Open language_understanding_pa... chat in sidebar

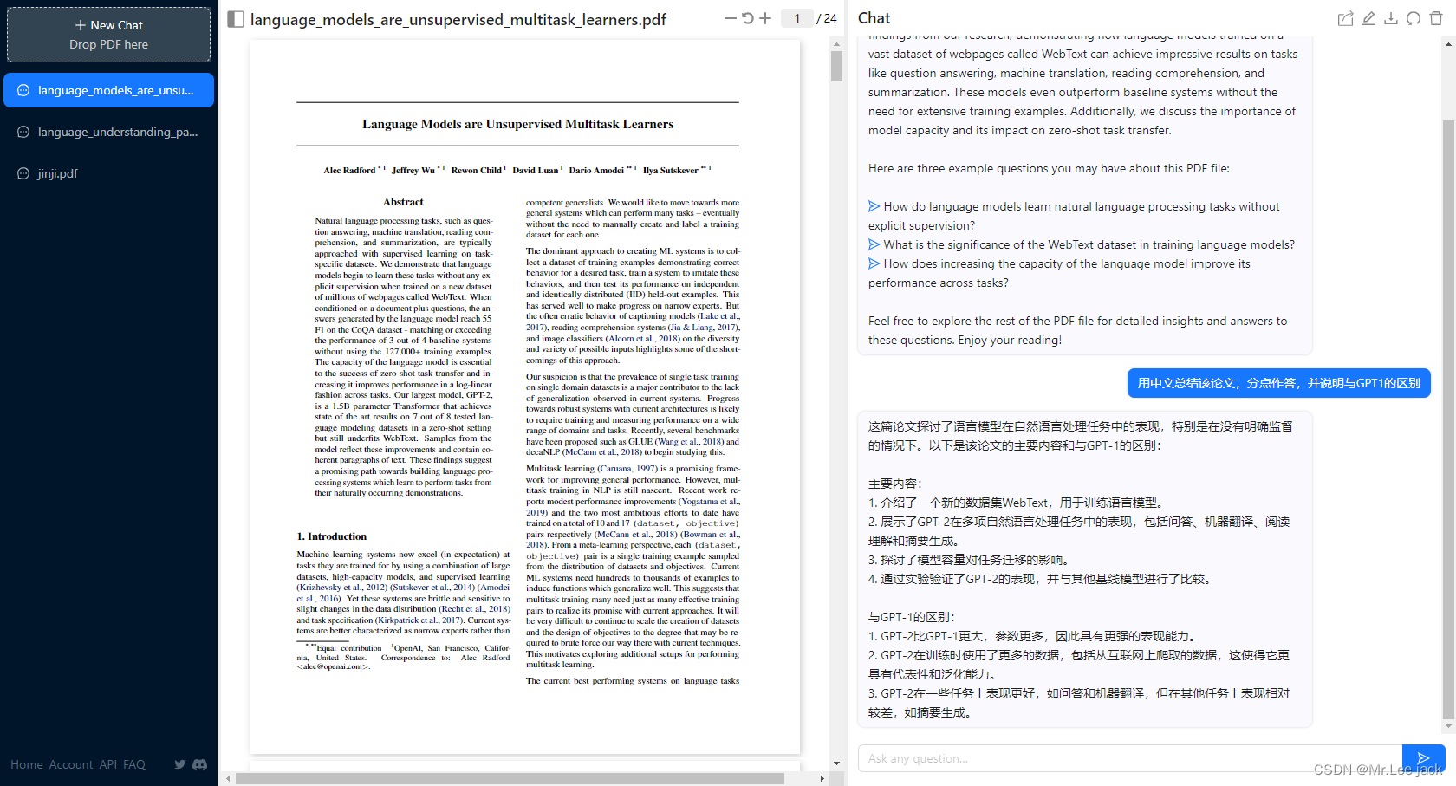[x=108, y=132]
